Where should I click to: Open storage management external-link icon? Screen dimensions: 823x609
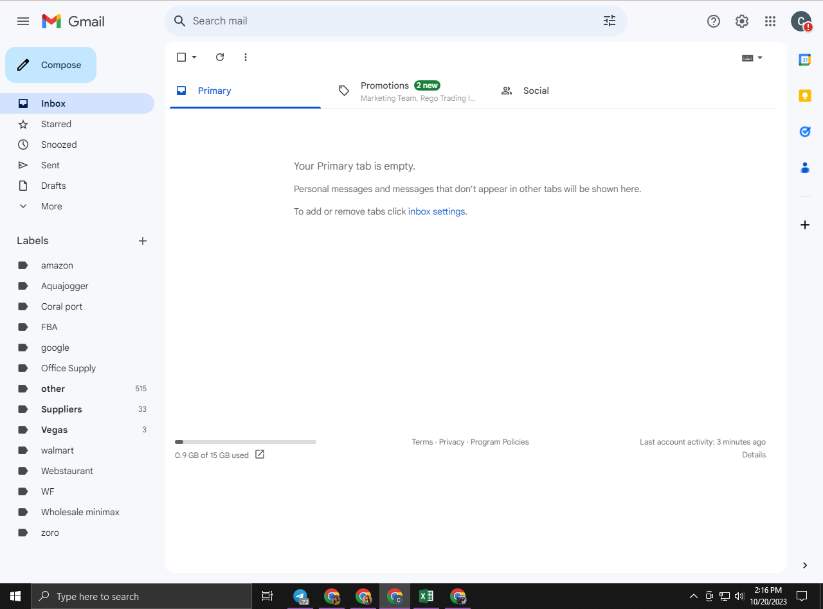click(x=260, y=454)
